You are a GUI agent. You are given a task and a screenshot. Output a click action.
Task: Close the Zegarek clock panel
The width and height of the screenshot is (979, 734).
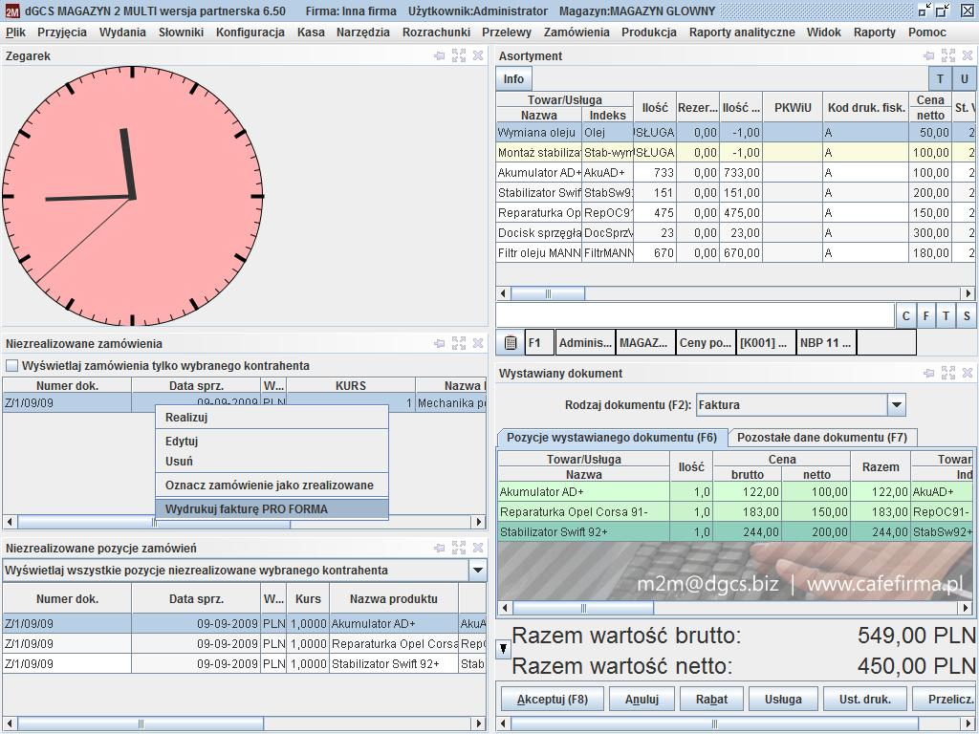tap(478, 55)
